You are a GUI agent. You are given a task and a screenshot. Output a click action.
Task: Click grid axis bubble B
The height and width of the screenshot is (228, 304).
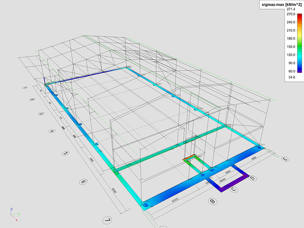pos(212,201)
